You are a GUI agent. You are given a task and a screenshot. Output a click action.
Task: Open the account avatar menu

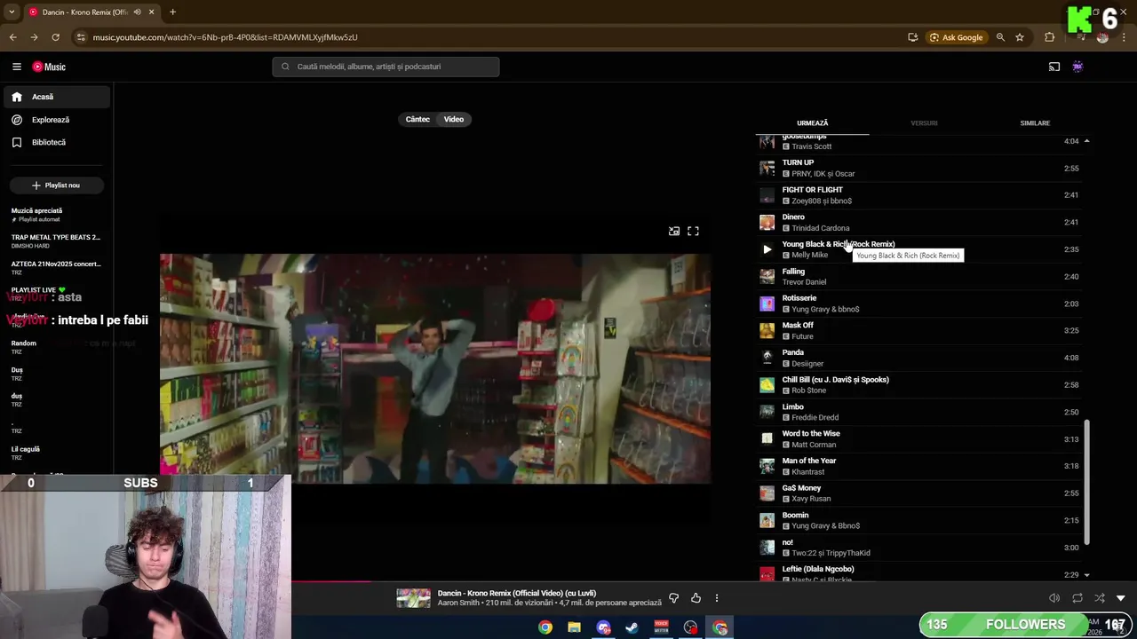[x=1077, y=67]
